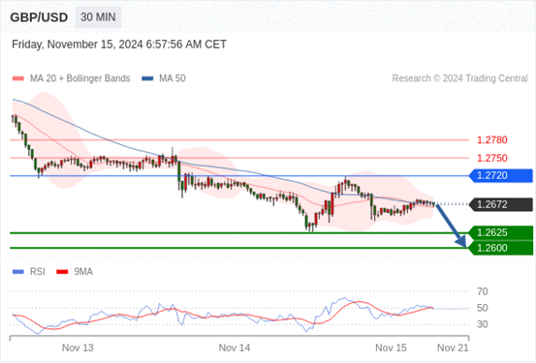This screenshot has height=363, width=536.
Task: Click the 9MA legend red swatch
Action: pyautogui.click(x=62, y=272)
